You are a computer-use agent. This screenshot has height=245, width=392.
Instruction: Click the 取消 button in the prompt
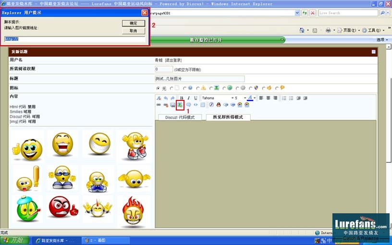pos(133,31)
